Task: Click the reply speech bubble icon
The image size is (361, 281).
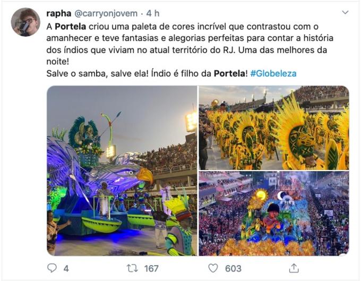Action: point(52,268)
